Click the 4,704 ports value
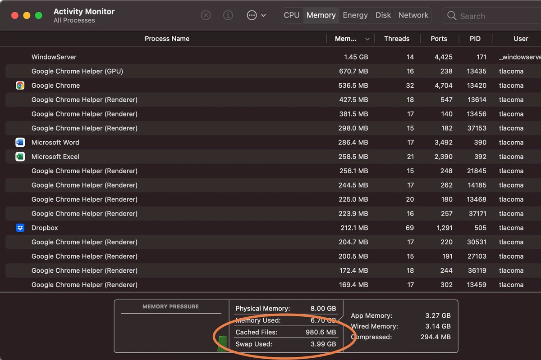 443,85
